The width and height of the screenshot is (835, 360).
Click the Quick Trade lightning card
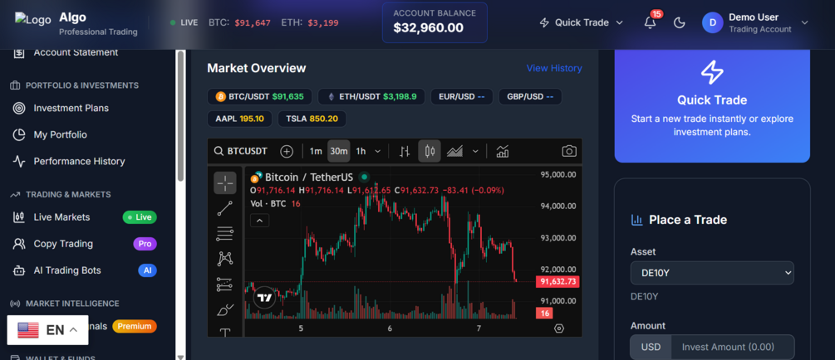point(712,106)
